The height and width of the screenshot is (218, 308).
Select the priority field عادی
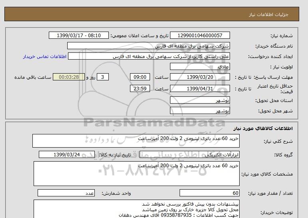200,66
